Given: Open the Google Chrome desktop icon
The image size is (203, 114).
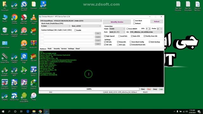Looking at the screenshot, I should [x=14, y=19].
